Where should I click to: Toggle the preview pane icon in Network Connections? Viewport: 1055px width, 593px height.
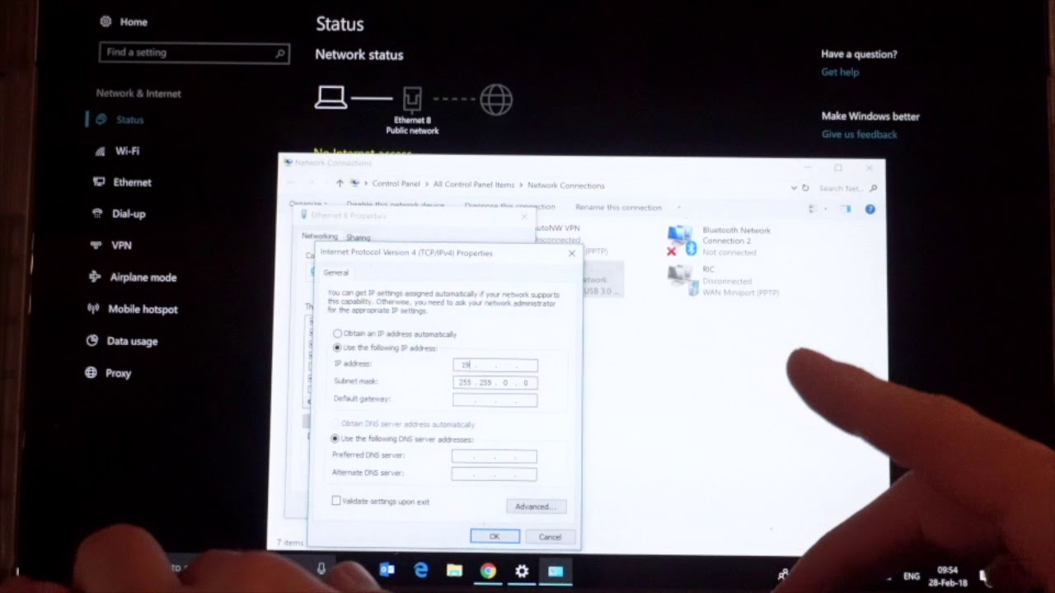[x=846, y=209]
